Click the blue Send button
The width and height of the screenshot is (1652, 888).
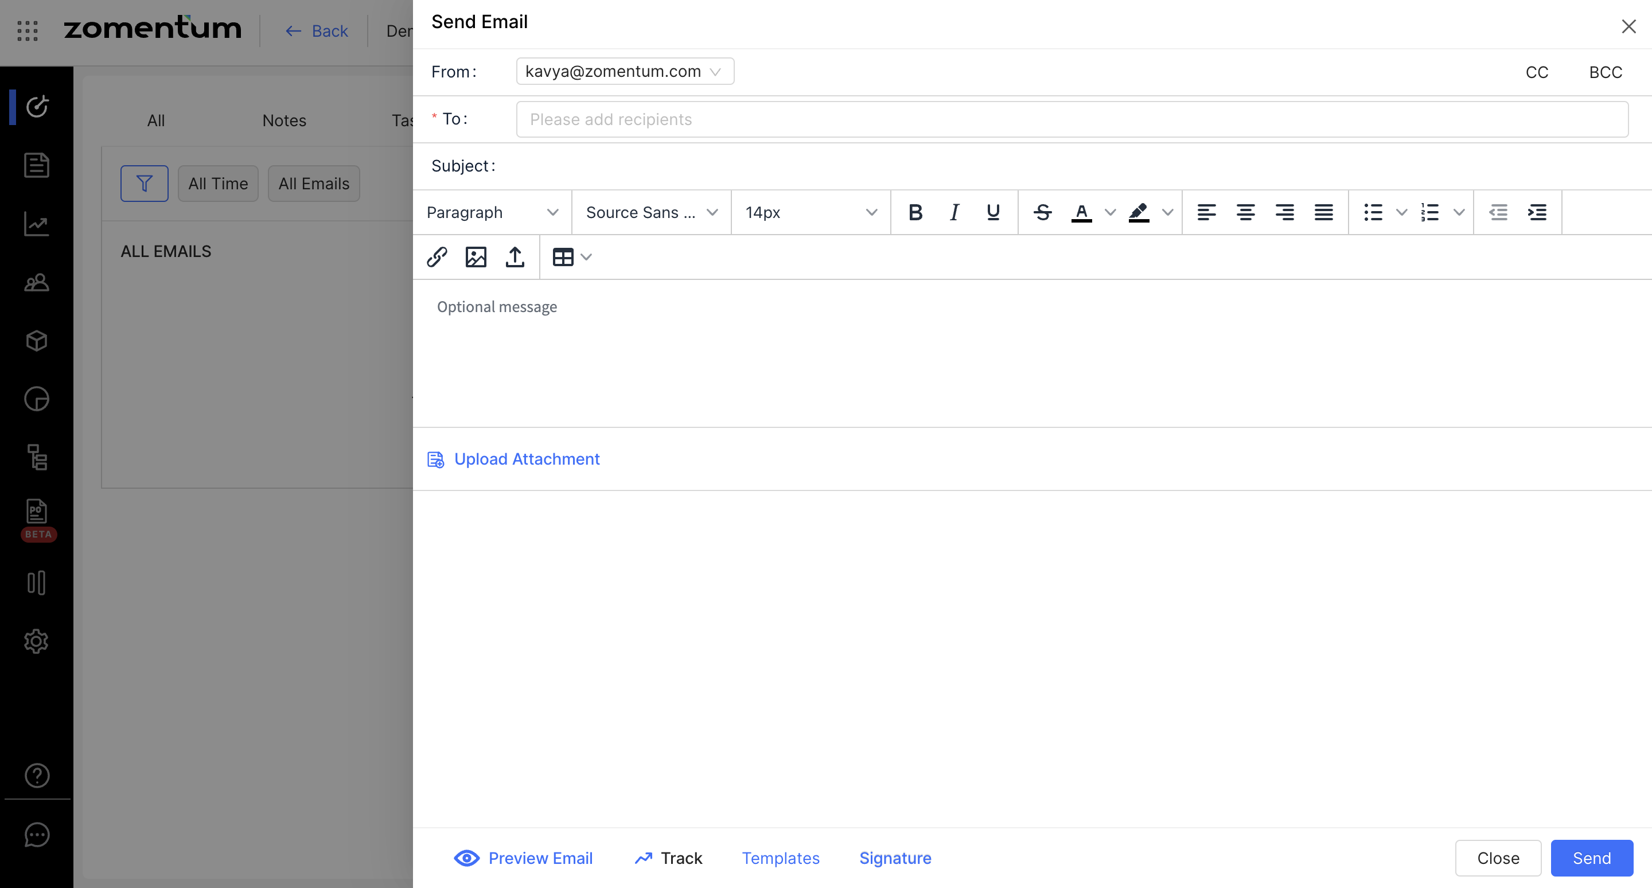pyautogui.click(x=1591, y=858)
